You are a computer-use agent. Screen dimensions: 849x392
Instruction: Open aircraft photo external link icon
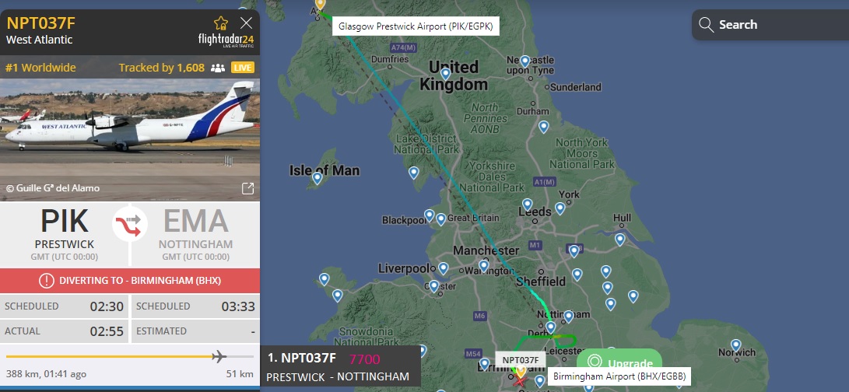(x=247, y=188)
